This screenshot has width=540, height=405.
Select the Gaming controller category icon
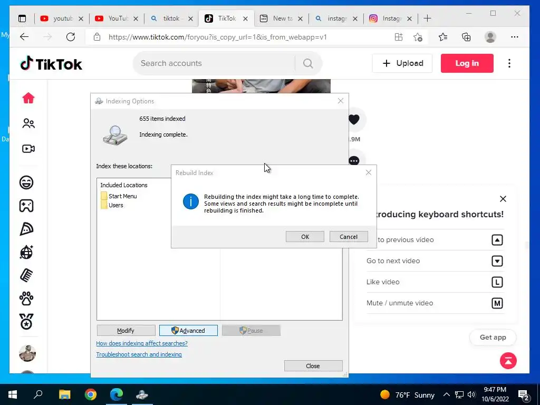pyautogui.click(x=26, y=206)
